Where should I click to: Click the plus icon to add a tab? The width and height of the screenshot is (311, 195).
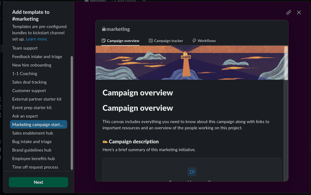(x=144, y=2)
